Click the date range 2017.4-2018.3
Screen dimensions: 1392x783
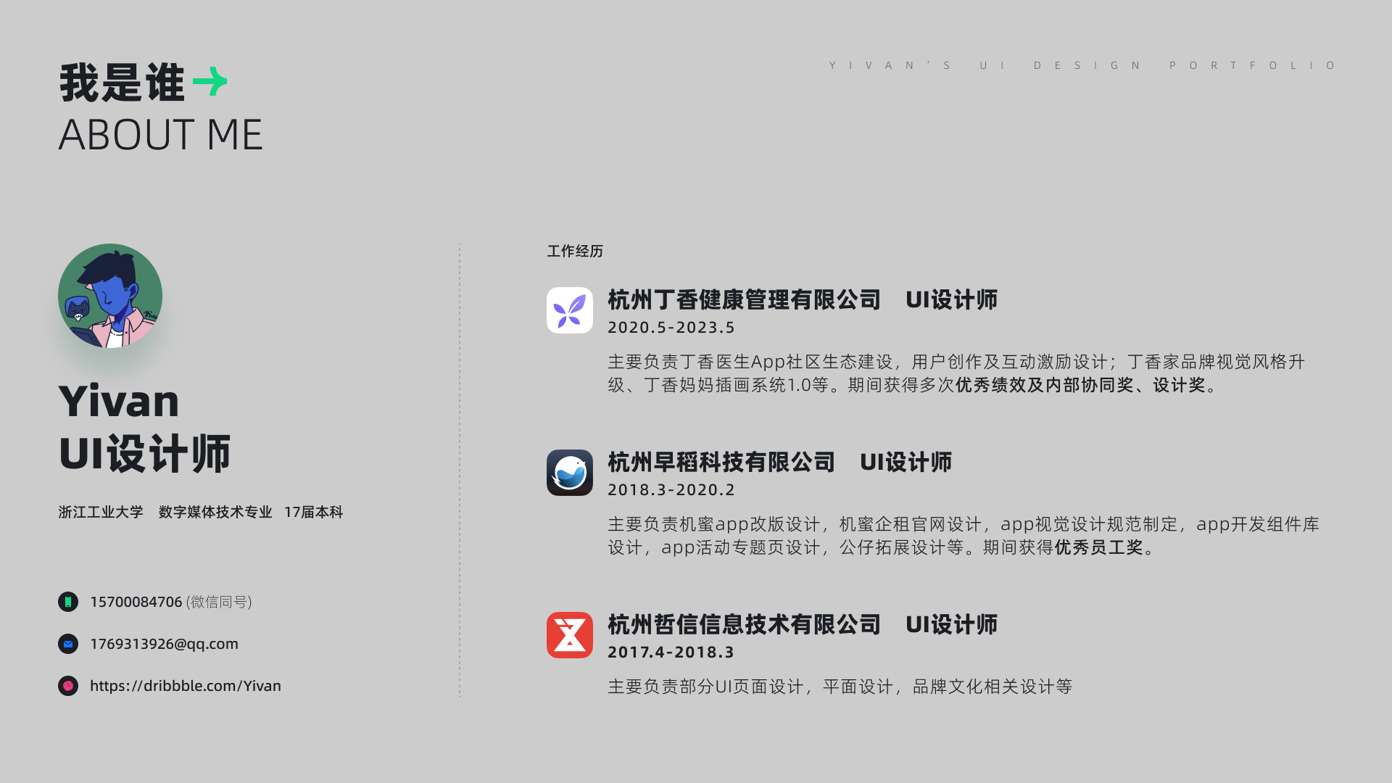pos(671,652)
